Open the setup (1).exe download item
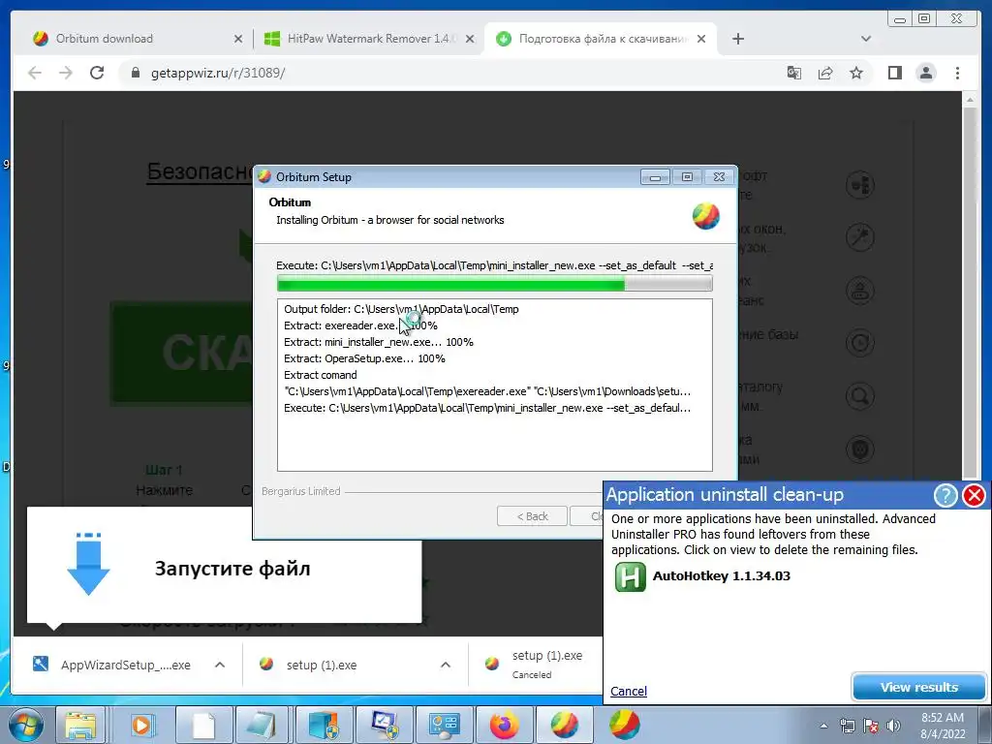The width and height of the screenshot is (992, 744). pos(322,665)
